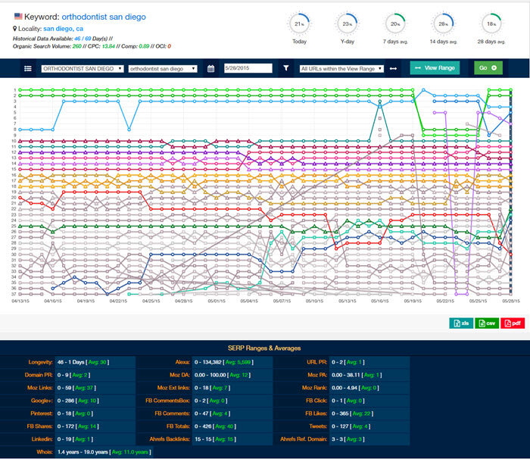Click the FB CommentsBox 0 - 2 value
This screenshot has height=459, width=530.
point(211,401)
